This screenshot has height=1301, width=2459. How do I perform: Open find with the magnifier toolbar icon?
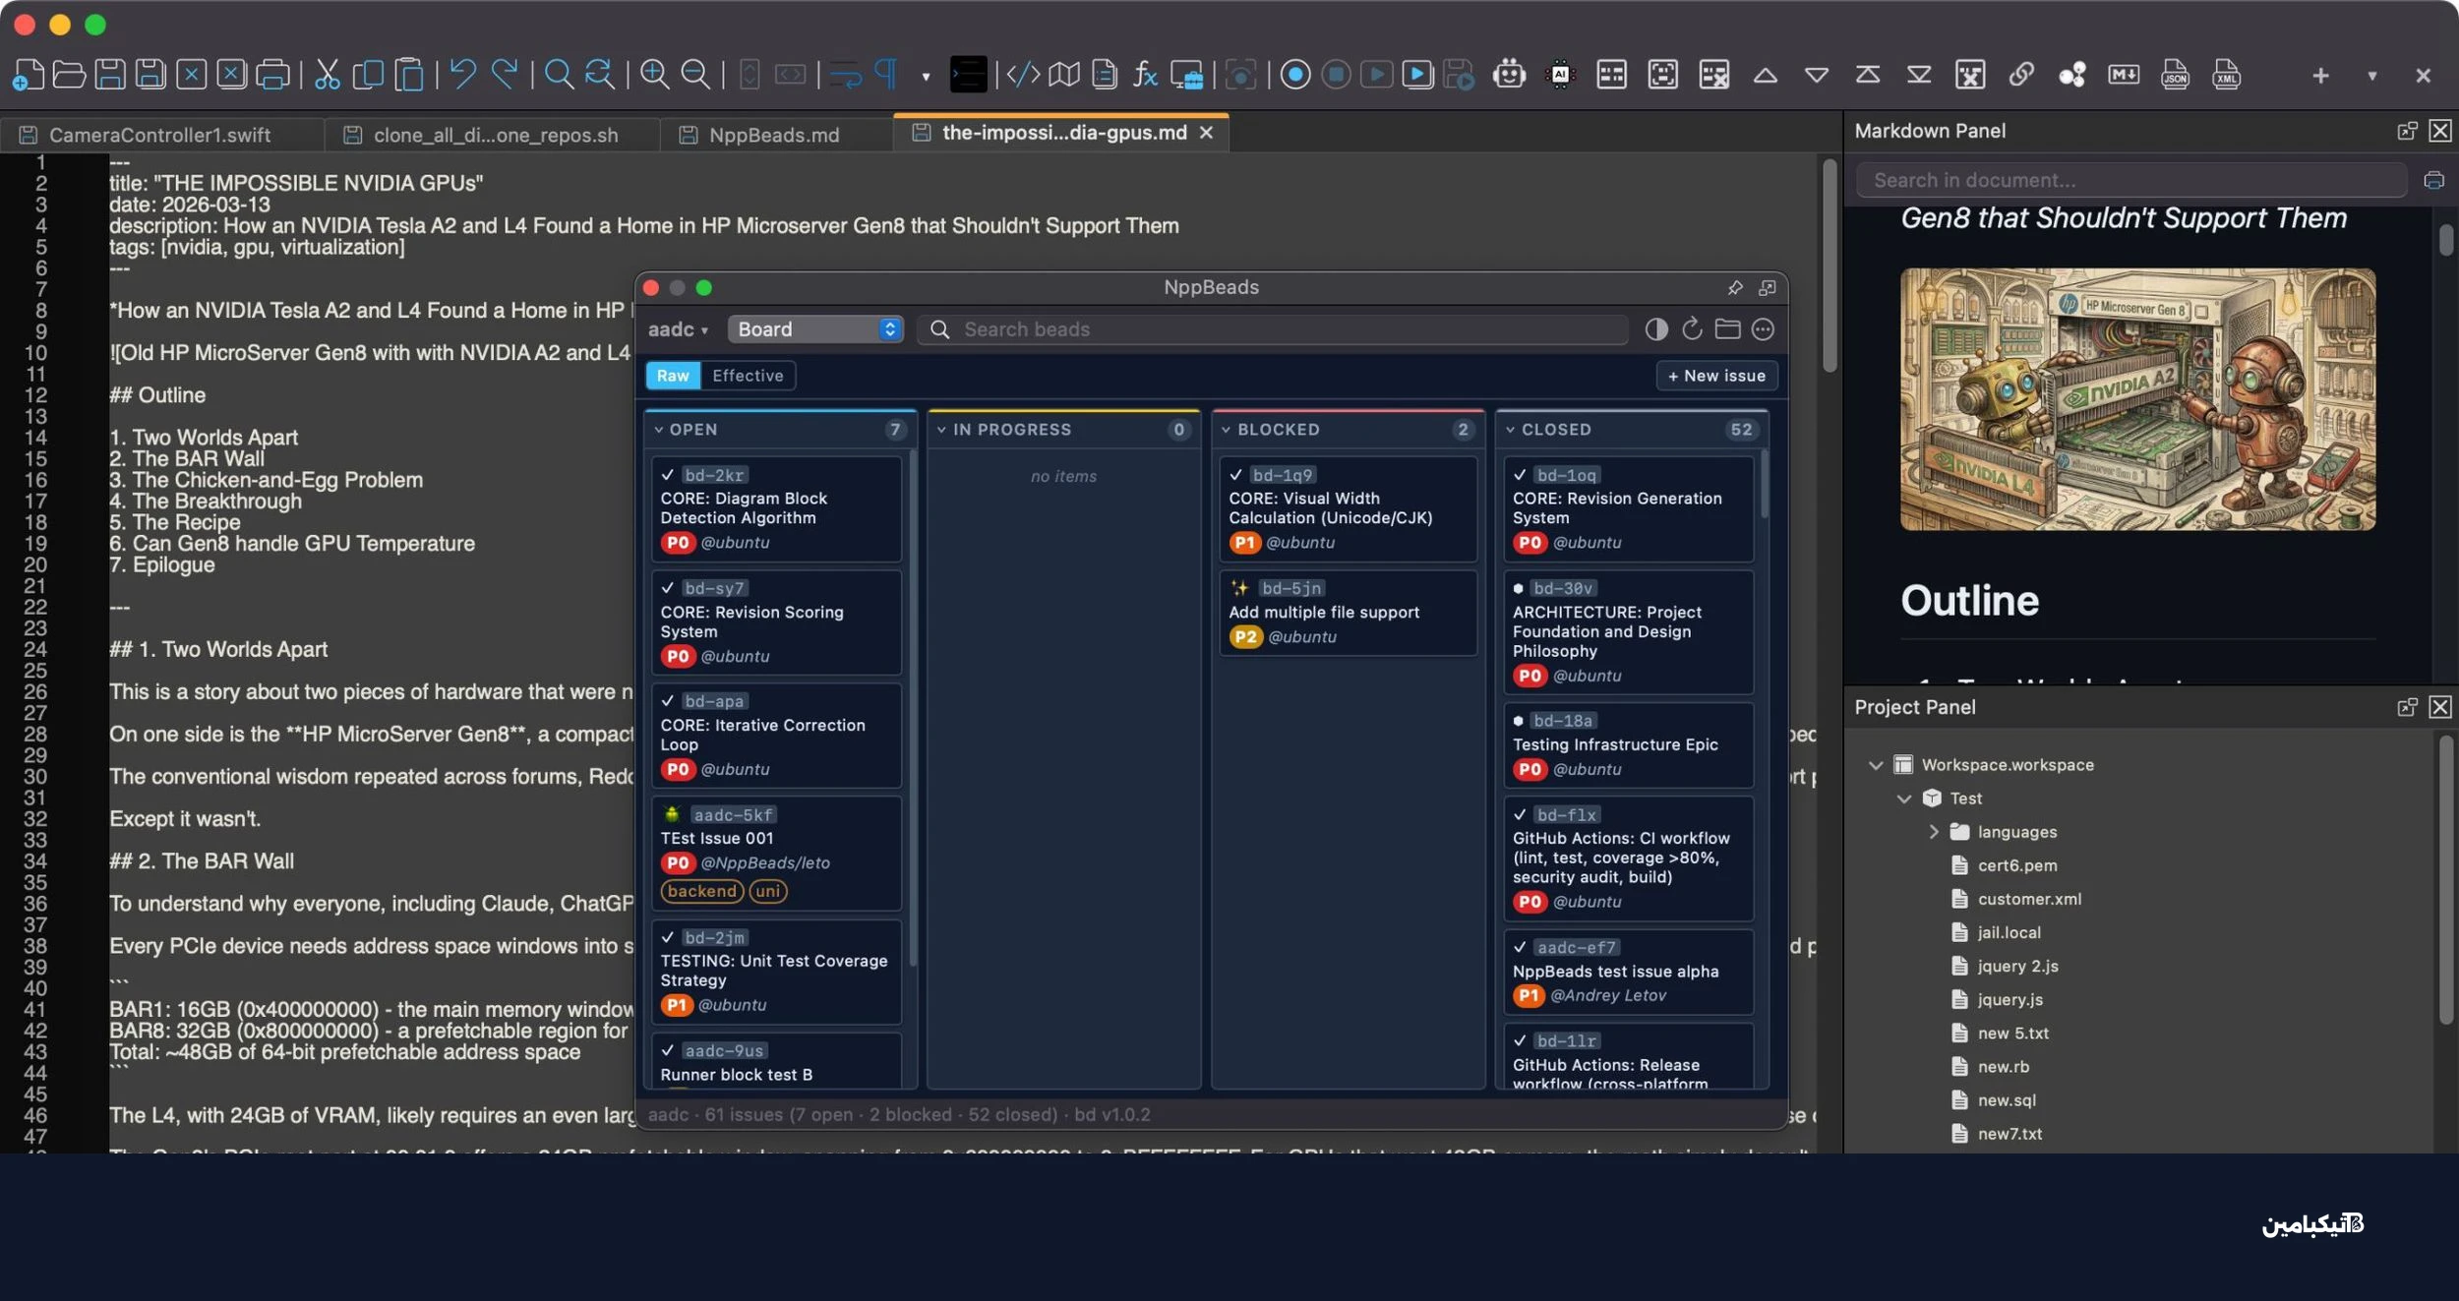[x=559, y=75]
